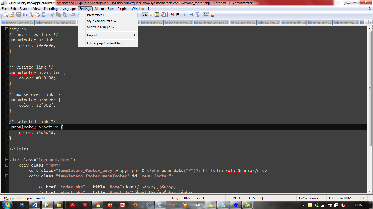This screenshot has width=373, height=209.
Task: Collapse the menu-footer div fold marker
Action: (7, 176)
